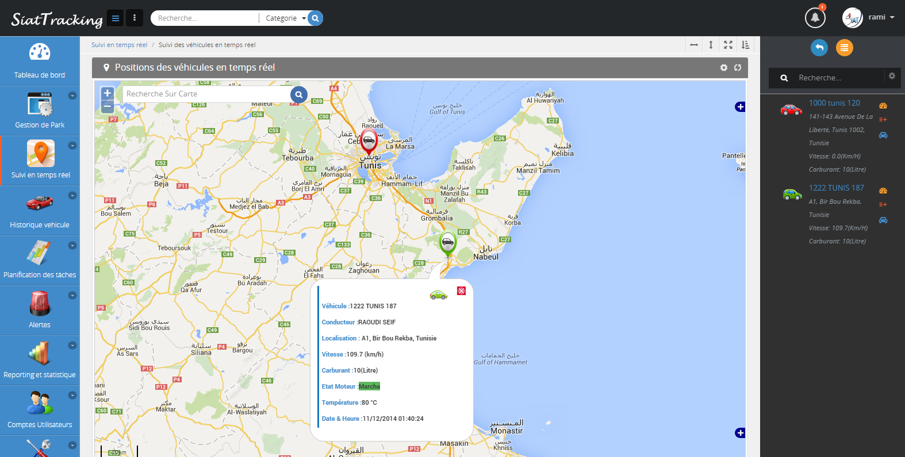Click the red vehicle marker at Tunis
This screenshot has height=457, width=905.
tap(369, 141)
